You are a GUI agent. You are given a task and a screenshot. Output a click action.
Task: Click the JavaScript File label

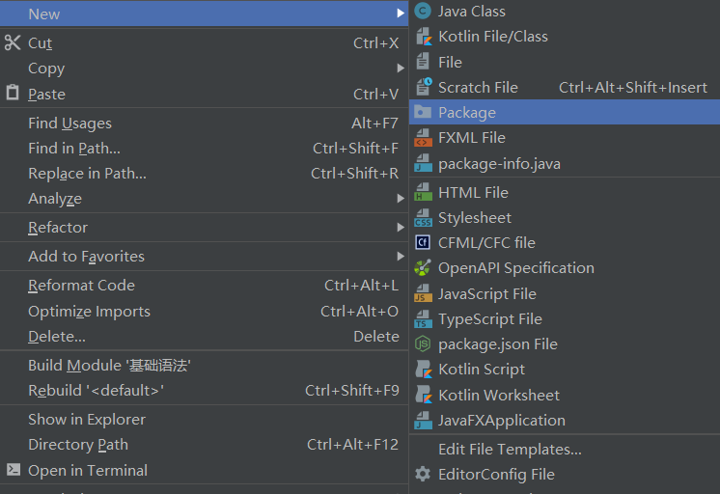(x=487, y=294)
